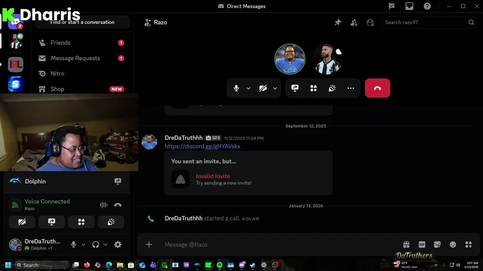Click the search magnifier icon in header
This screenshot has height=271, width=483.
(x=471, y=22)
